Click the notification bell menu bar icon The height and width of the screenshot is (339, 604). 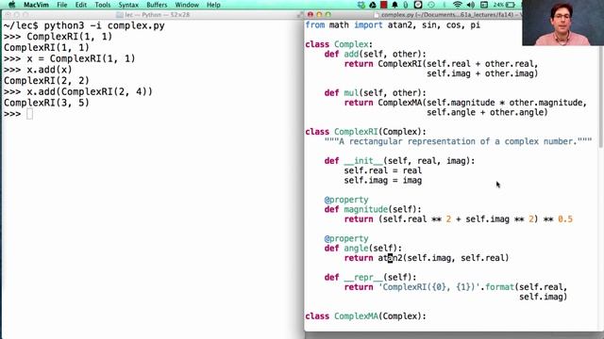coord(394,5)
